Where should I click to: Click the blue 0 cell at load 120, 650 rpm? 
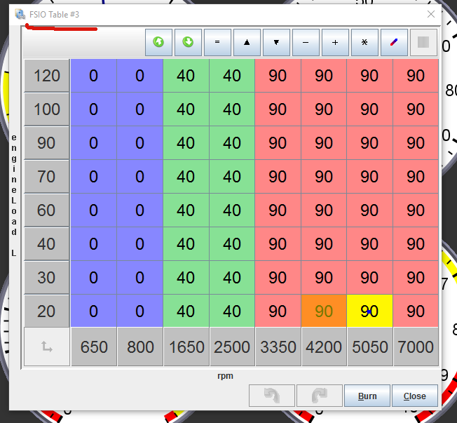point(93,76)
